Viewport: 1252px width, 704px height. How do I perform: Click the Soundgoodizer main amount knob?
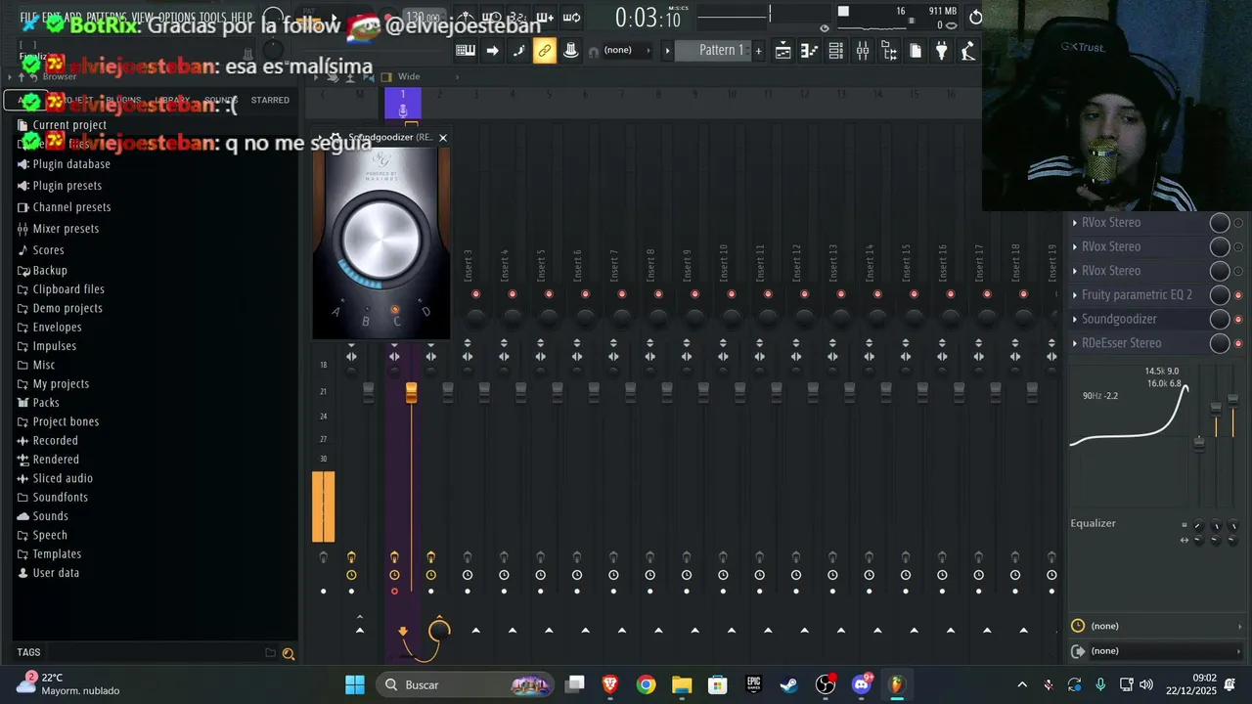coord(381,238)
